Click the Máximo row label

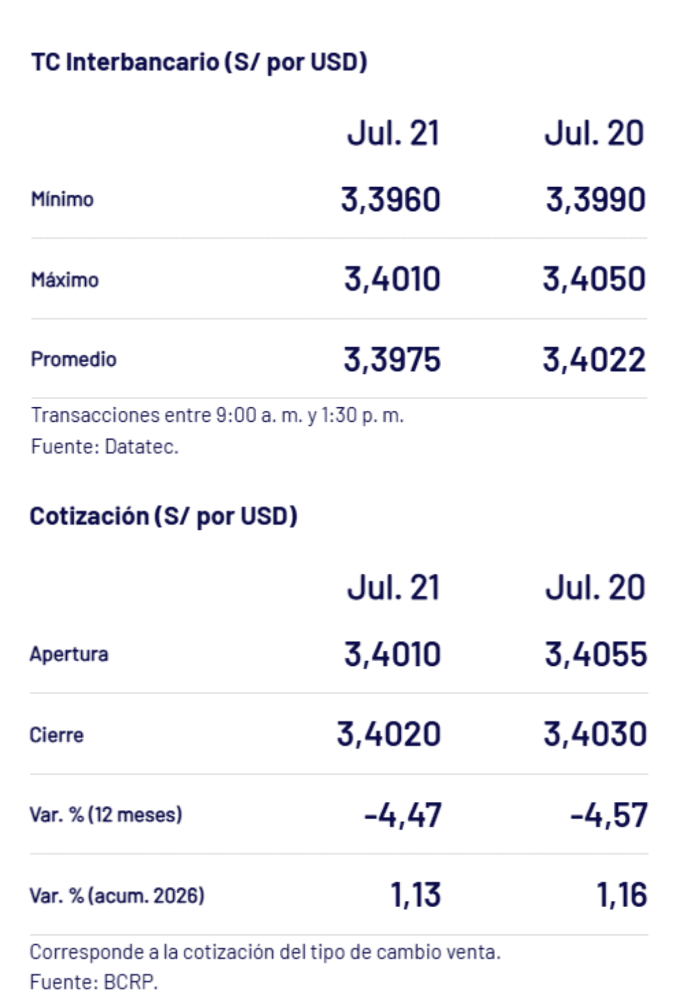65,280
